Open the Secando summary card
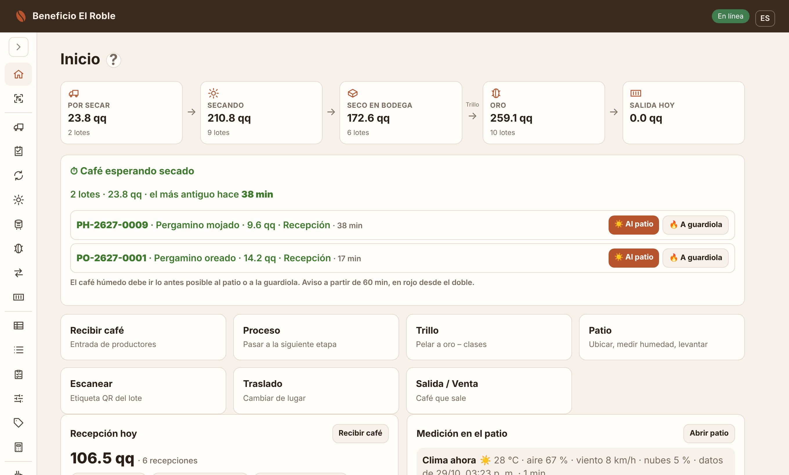The height and width of the screenshot is (475, 789). pyautogui.click(x=261, y=112)
